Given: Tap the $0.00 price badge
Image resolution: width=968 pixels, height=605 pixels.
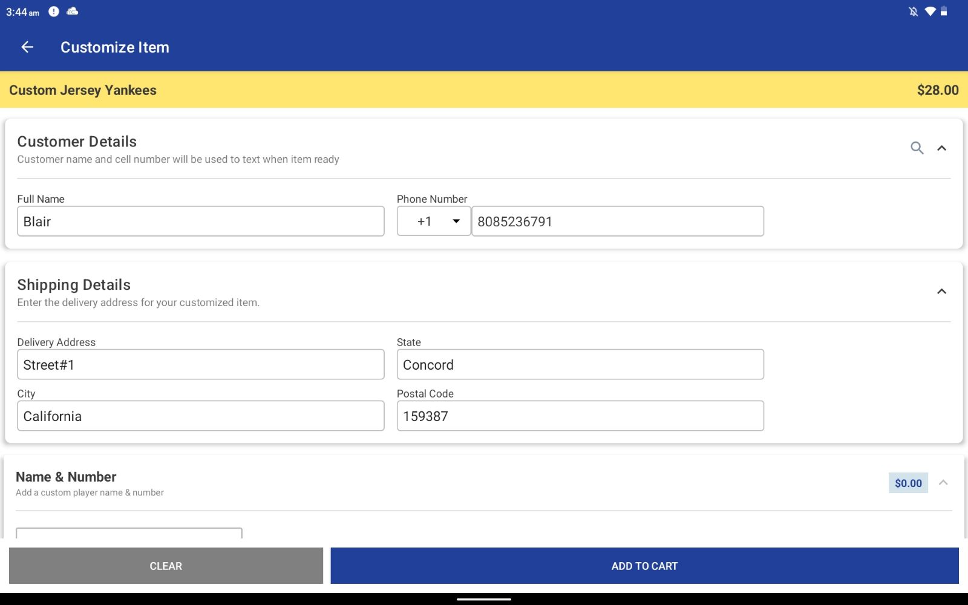Looking at the screenshot, I should coord(908,483).
